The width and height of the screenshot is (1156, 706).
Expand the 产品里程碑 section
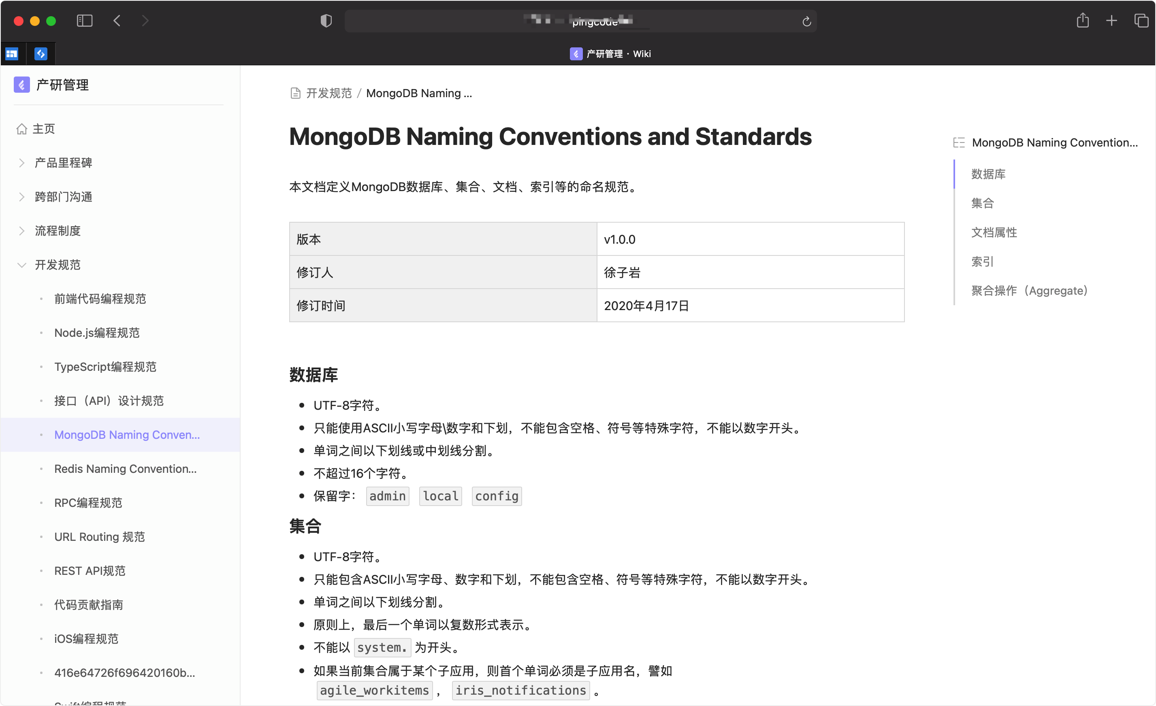click(21, 163)
